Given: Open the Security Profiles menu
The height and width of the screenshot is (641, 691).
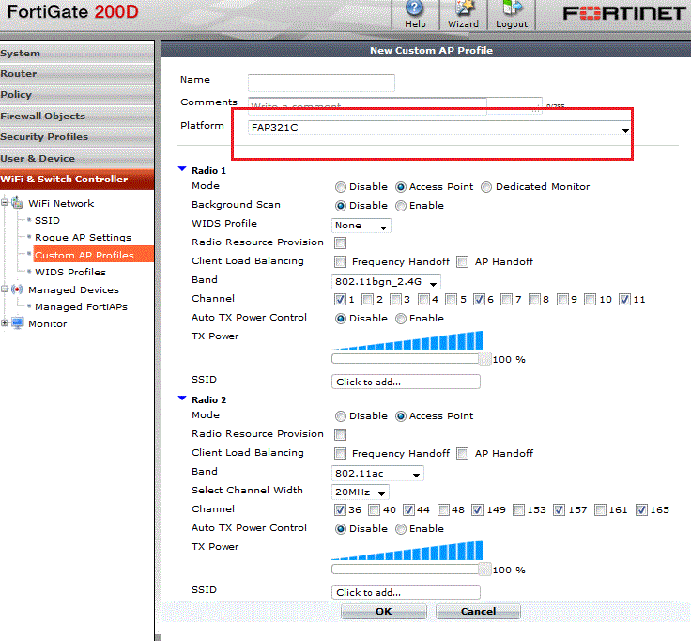Looking at the screenshot, I should tap(77, 137).
